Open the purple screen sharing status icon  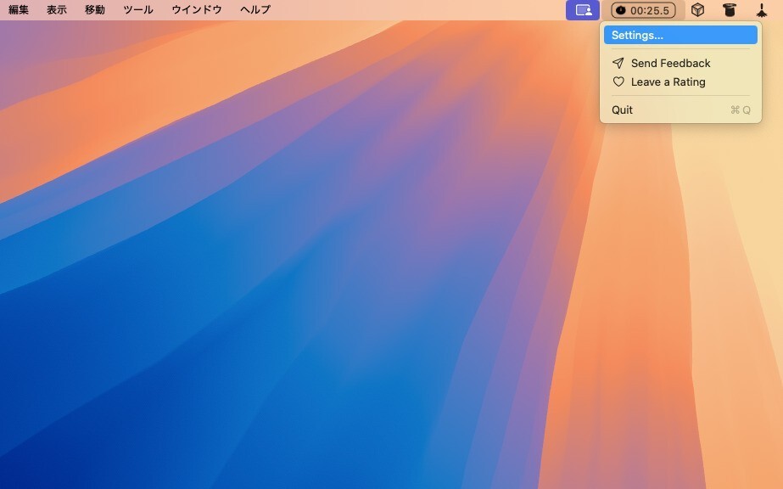pos(583,10)
